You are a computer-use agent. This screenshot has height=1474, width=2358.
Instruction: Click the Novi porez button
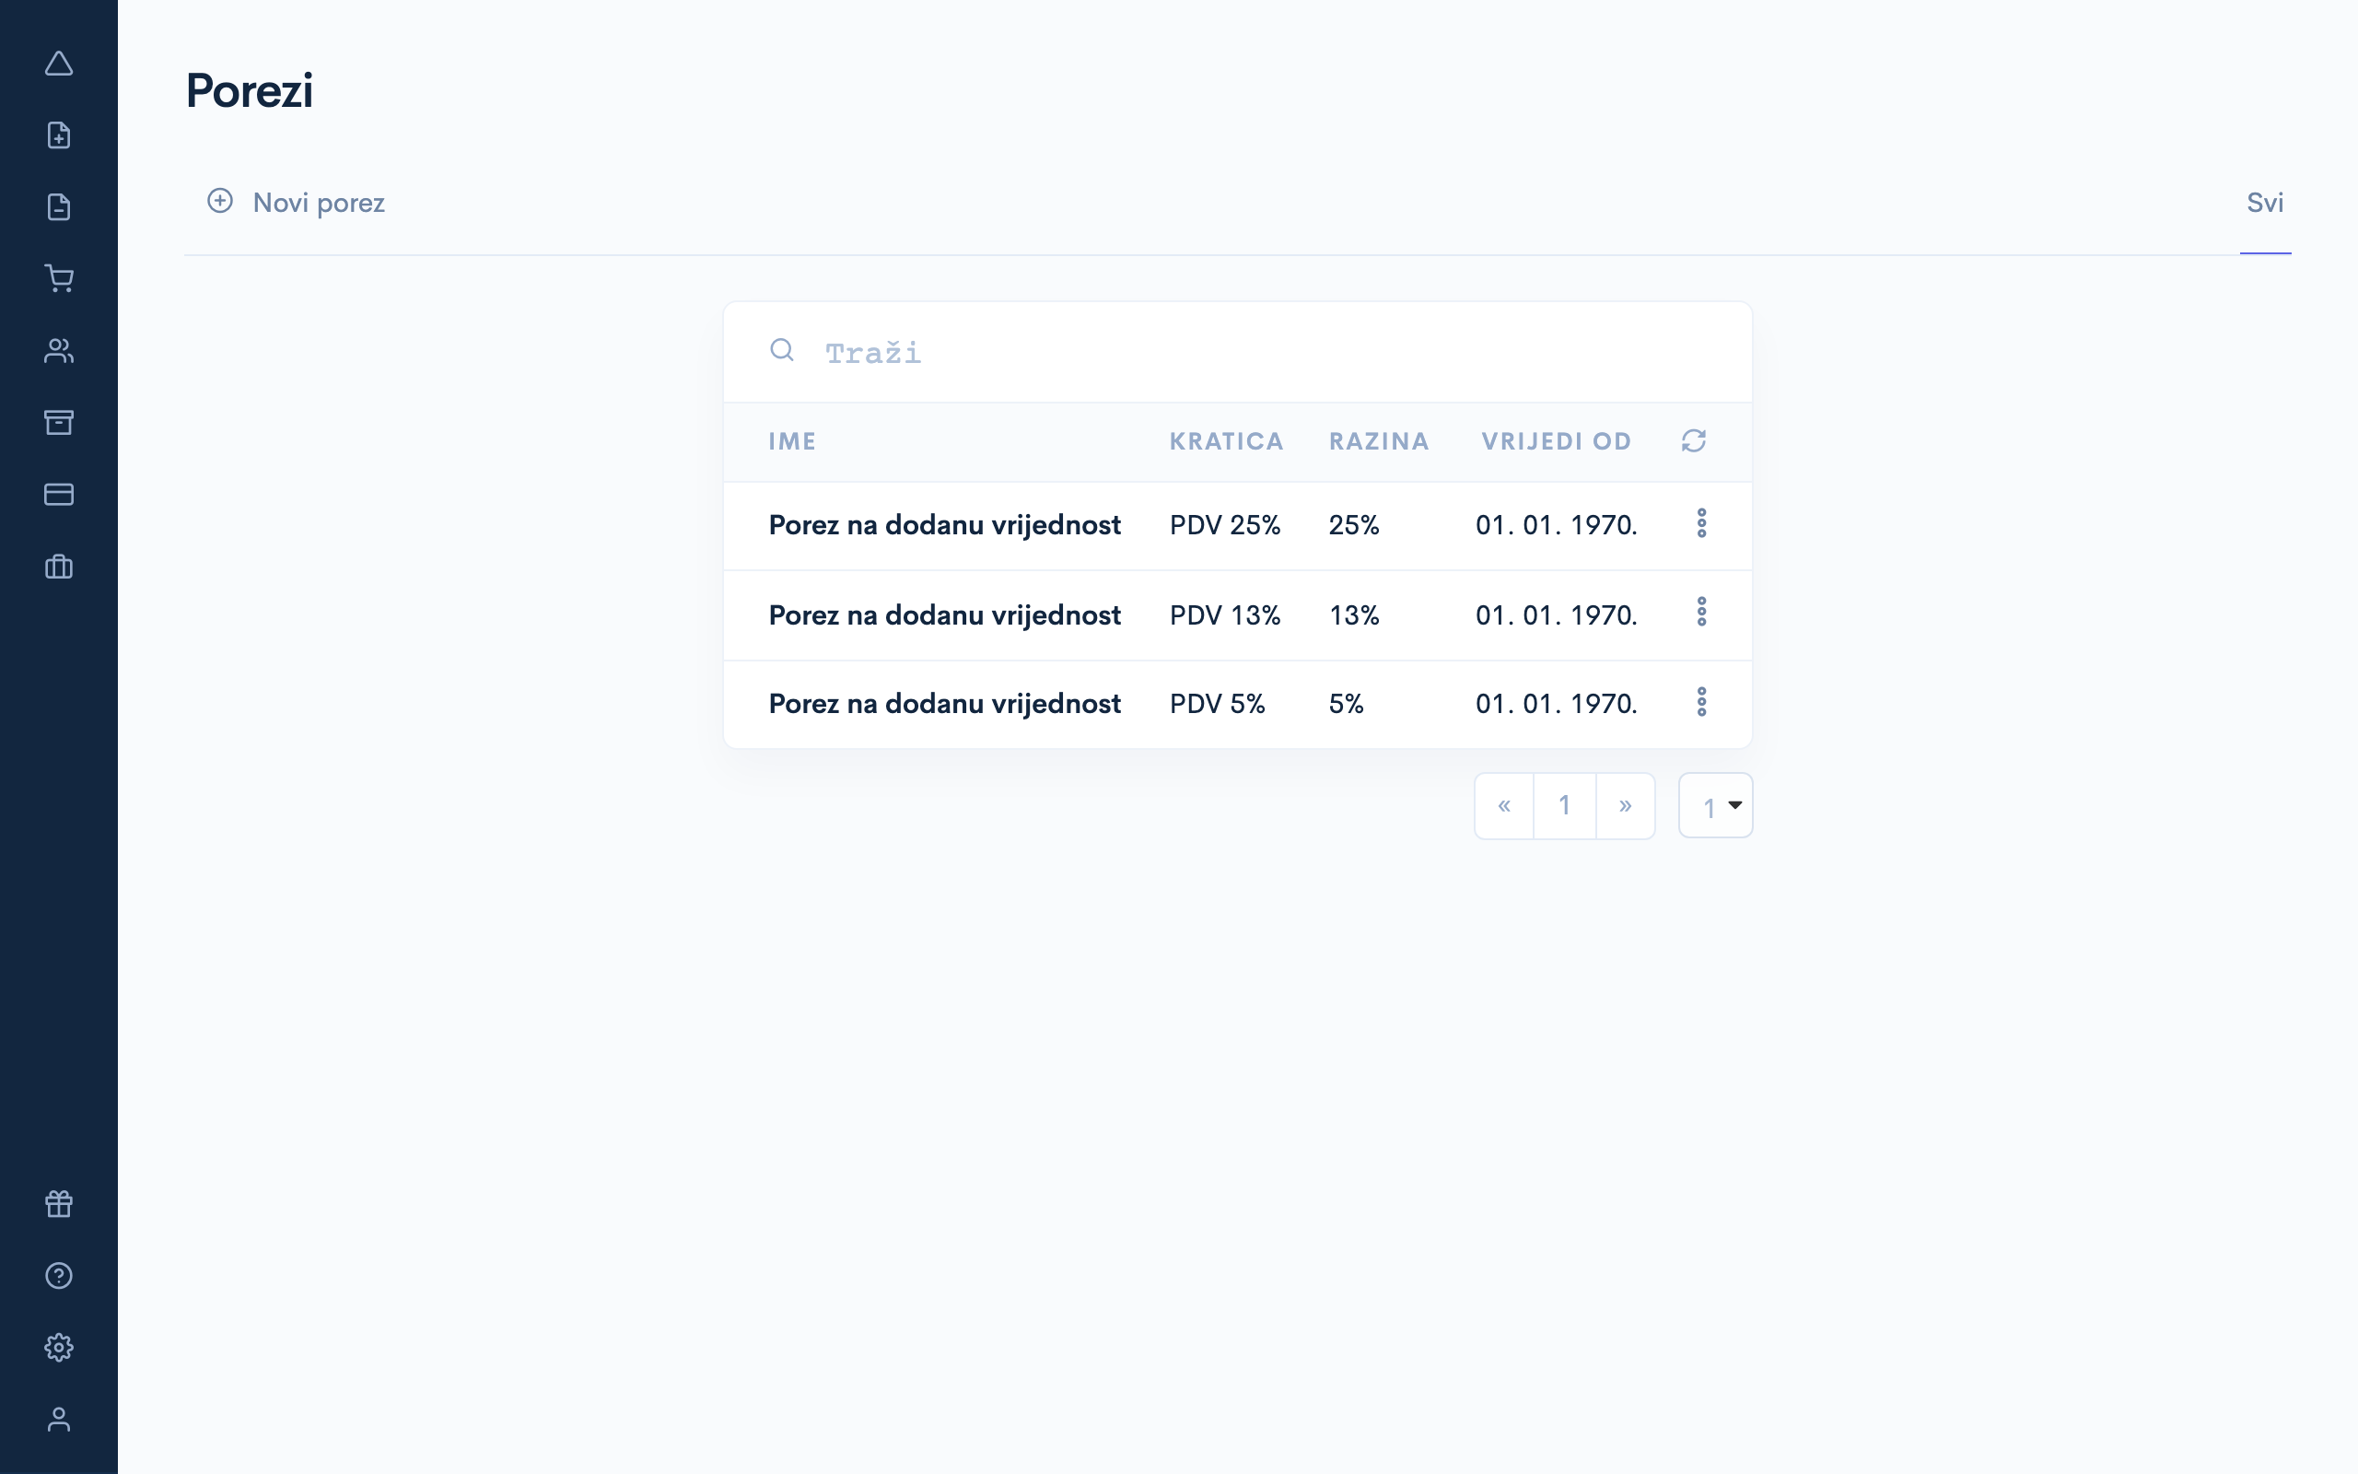point(297,203)
